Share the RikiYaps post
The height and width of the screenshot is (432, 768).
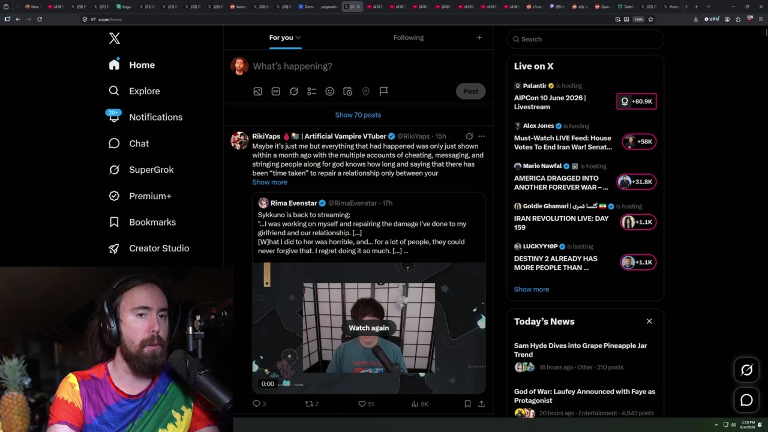(x=481, y=404)
